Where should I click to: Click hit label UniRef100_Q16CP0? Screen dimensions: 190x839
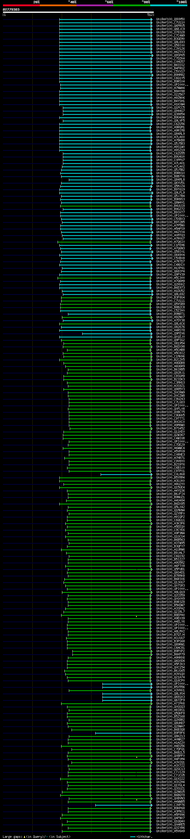coord(170,681)
